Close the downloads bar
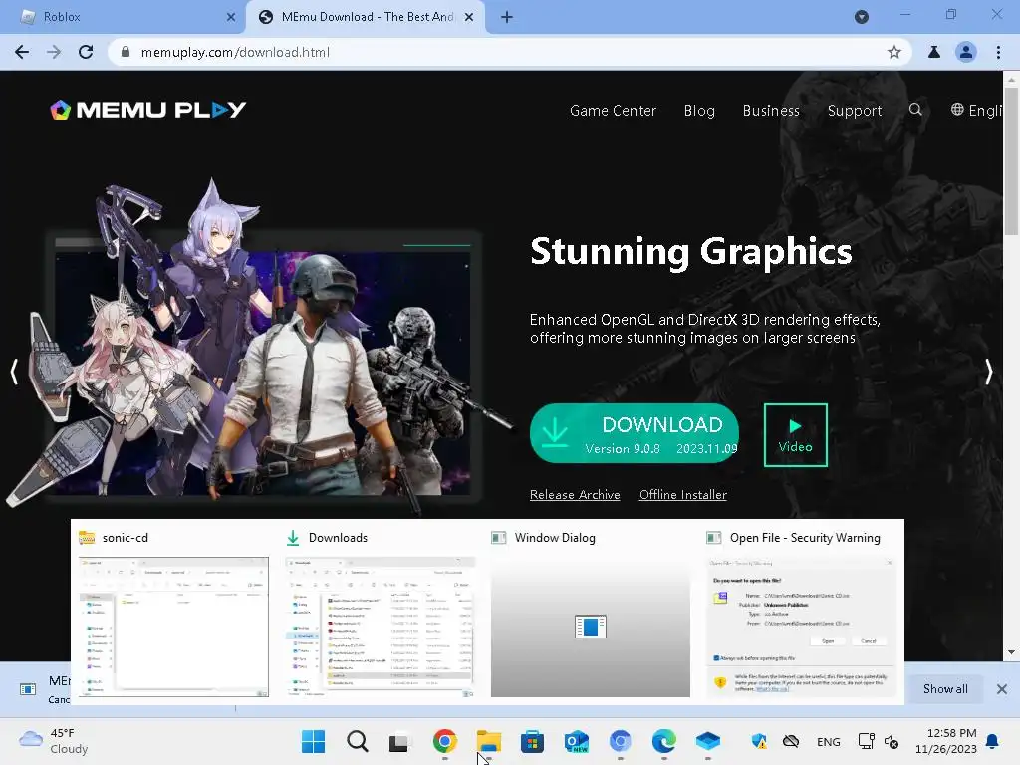Viewport: 1020px width, 765px height. tap(1002, 689)
